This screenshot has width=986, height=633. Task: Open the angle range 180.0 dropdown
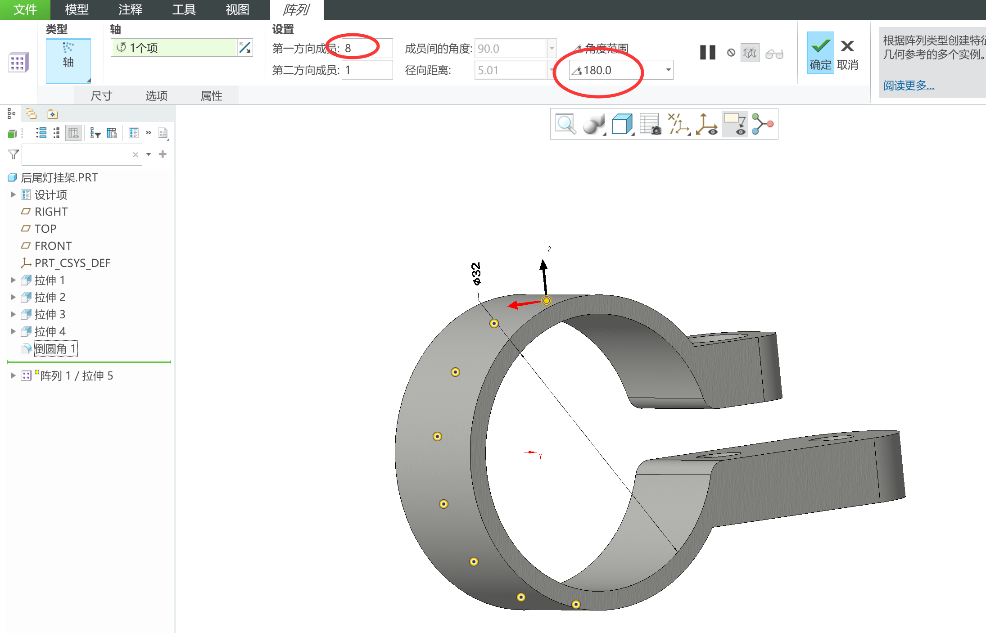(668, 70)
